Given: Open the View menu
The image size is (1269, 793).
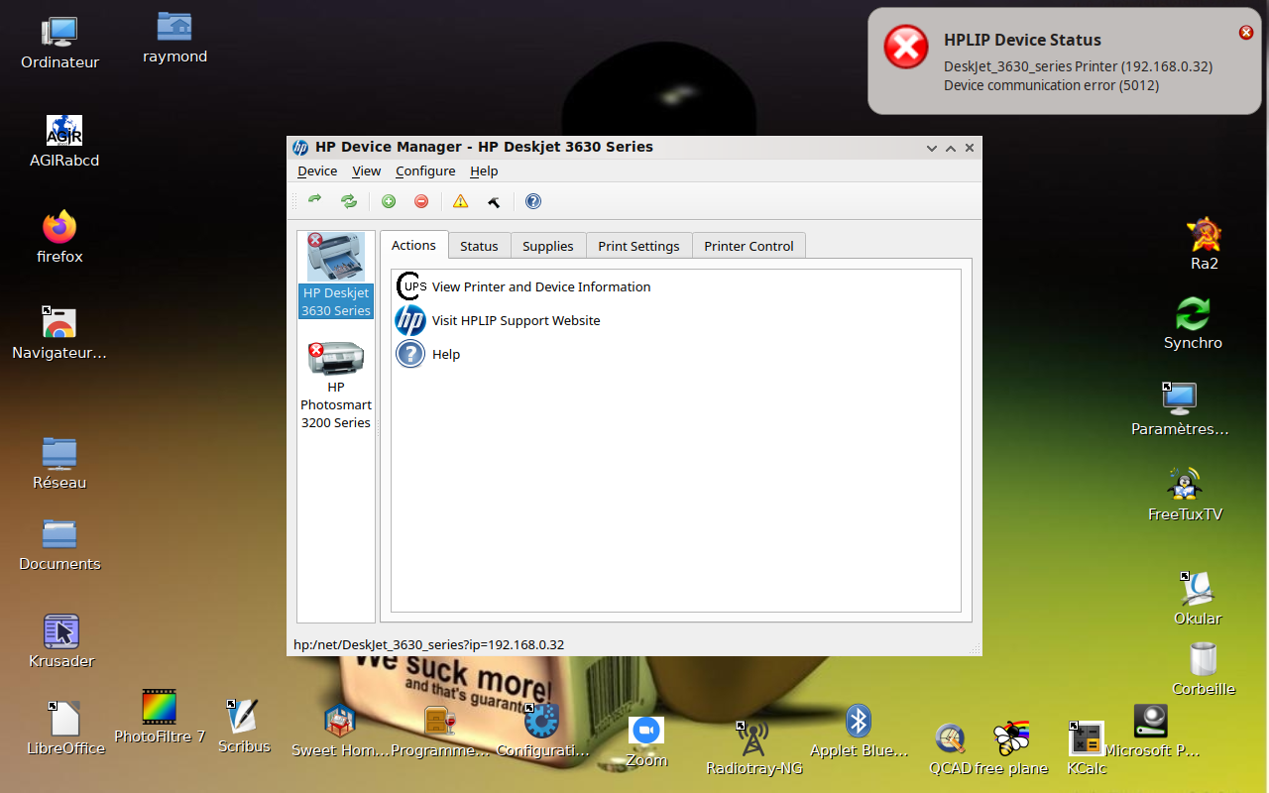Looking at the screenshot, I should pyautogui.click(x=367, y=170).
